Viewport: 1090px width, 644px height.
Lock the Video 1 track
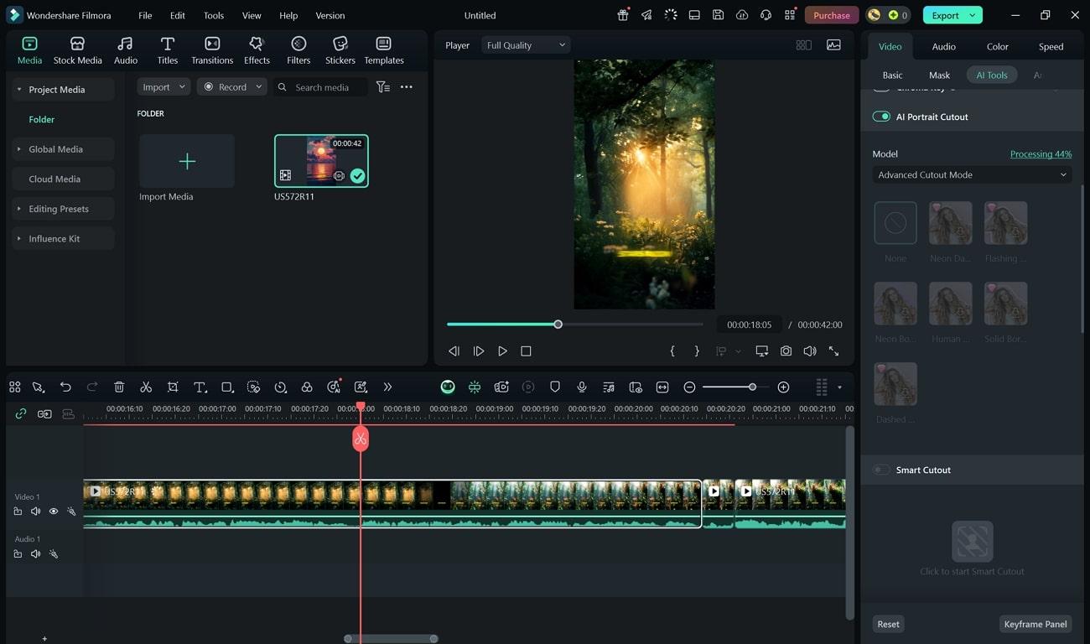(18, 512)
